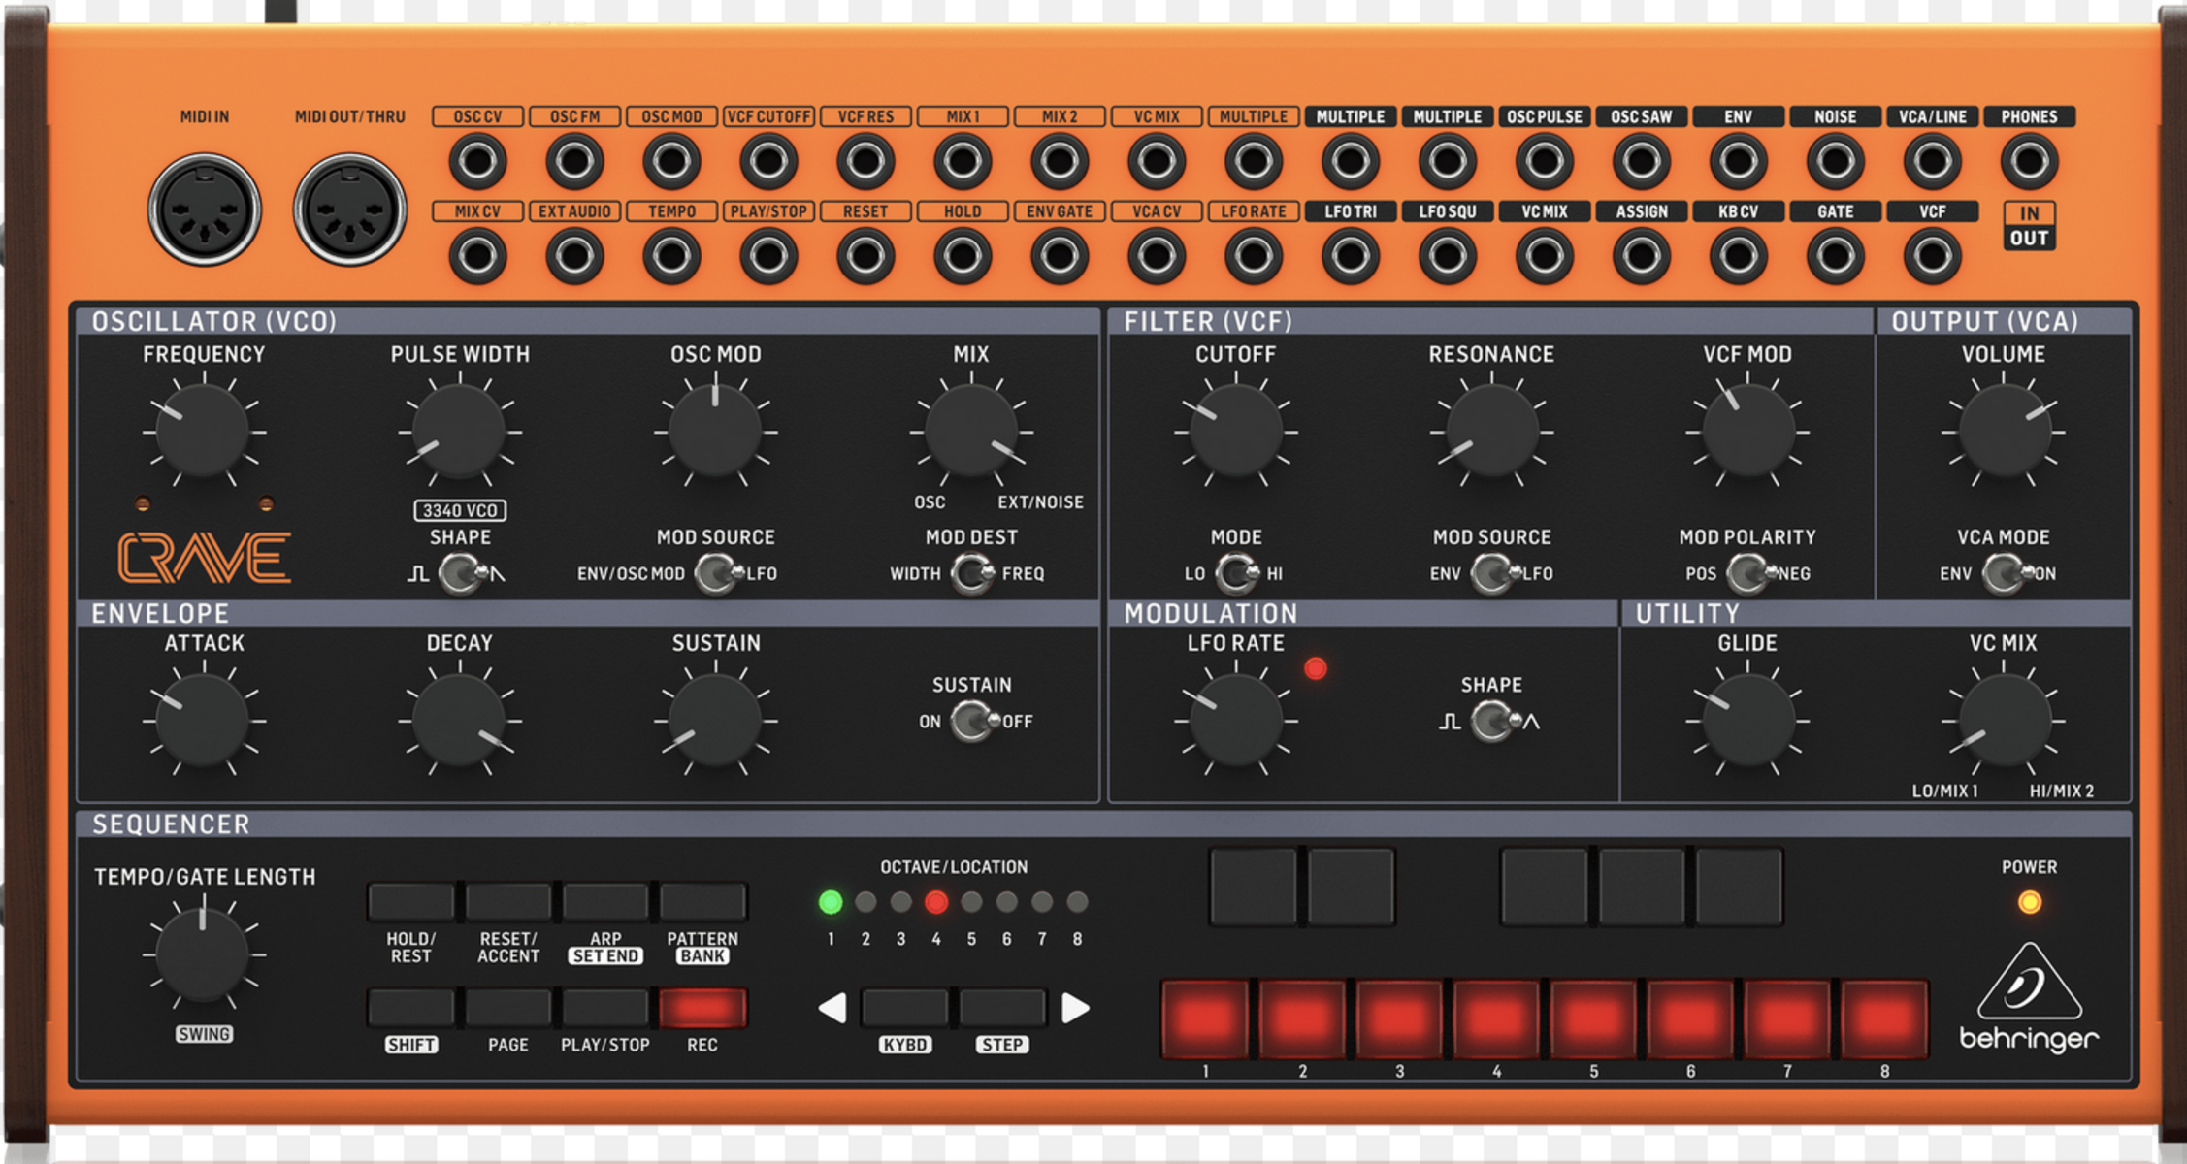The image size is (2187, 1164).
Task: Flip the LFO SHAPE square/triangle switch
Action: pyautogui.click(x=1495, y=722)
